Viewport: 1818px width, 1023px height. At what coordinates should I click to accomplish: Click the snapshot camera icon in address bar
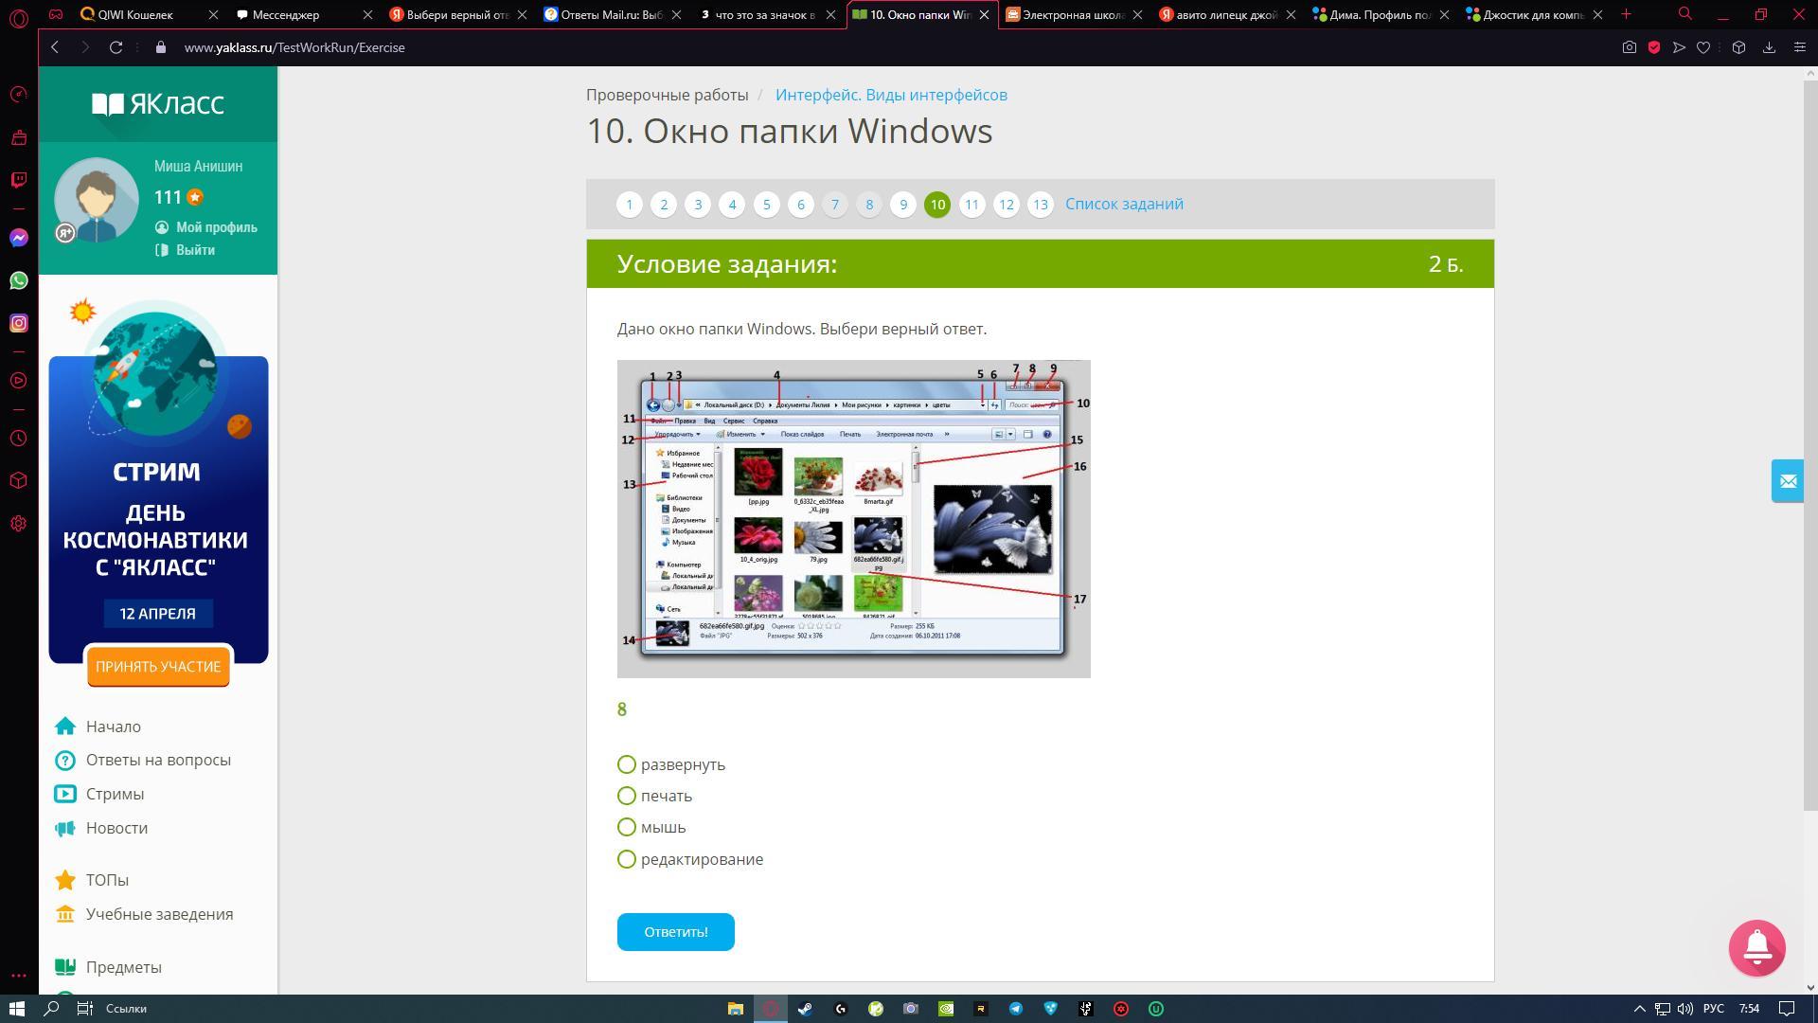pyautogui.click(x=1629, y=47)
